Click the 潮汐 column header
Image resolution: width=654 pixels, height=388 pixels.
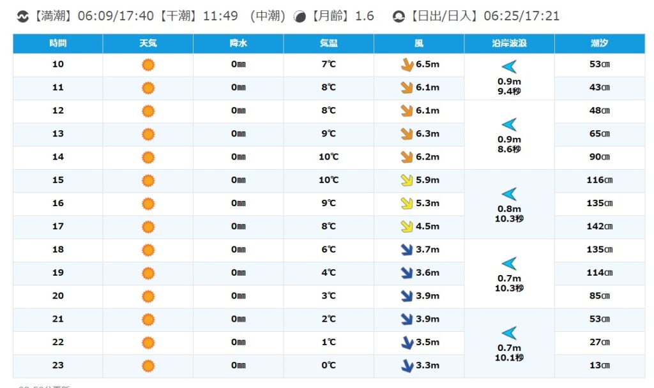point(599,44)
